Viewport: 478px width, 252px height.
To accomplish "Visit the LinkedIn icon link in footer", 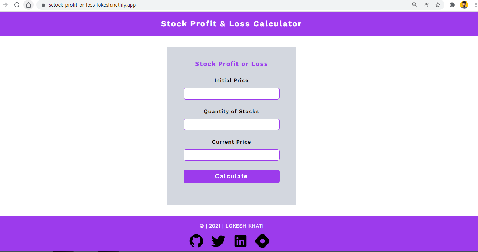I will pyautogui.click(x=240, y=241).
